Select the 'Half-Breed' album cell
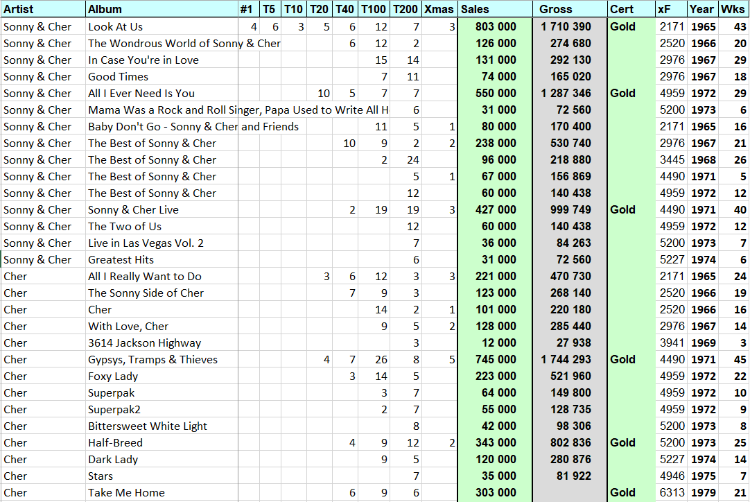This screenshot has height=502, width=750. (162, 442)
